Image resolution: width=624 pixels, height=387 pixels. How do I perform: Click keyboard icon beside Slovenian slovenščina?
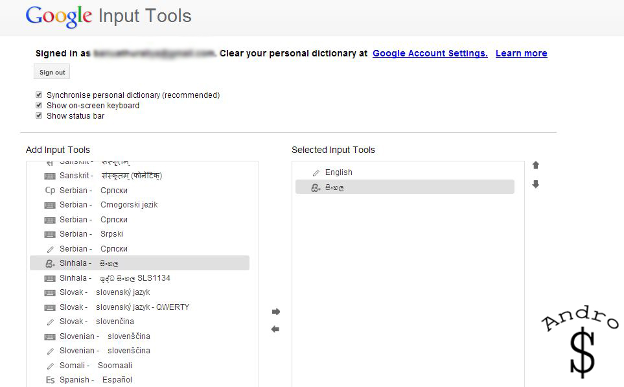(50, 336)
